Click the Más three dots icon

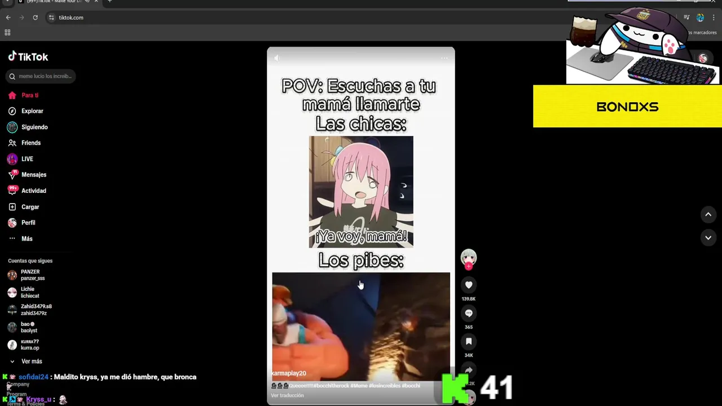pos(12,239)
